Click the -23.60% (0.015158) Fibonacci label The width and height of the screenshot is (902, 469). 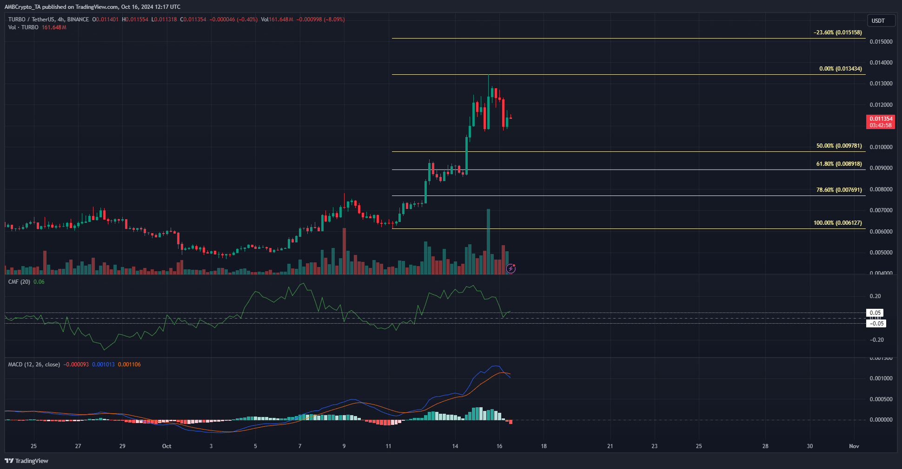(838, 33)
